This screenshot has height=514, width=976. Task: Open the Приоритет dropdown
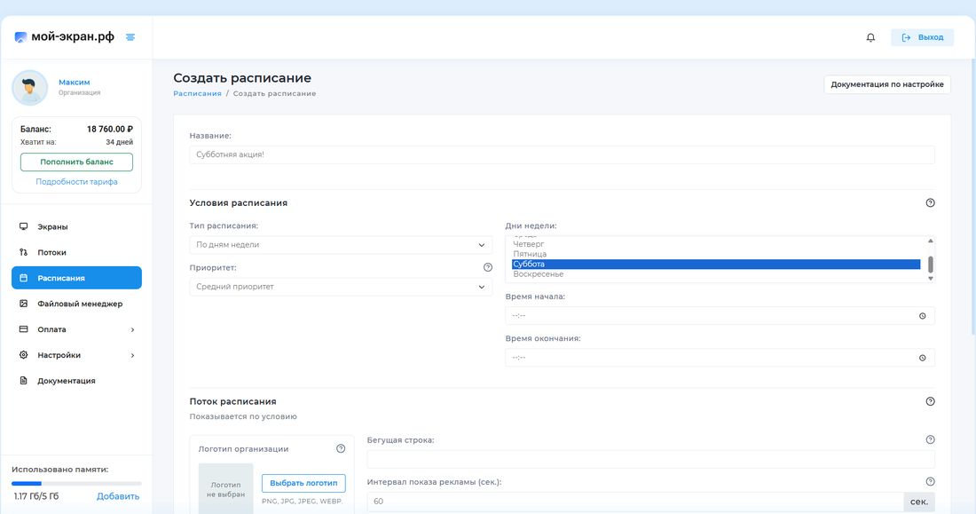click(x=341, y=287)
